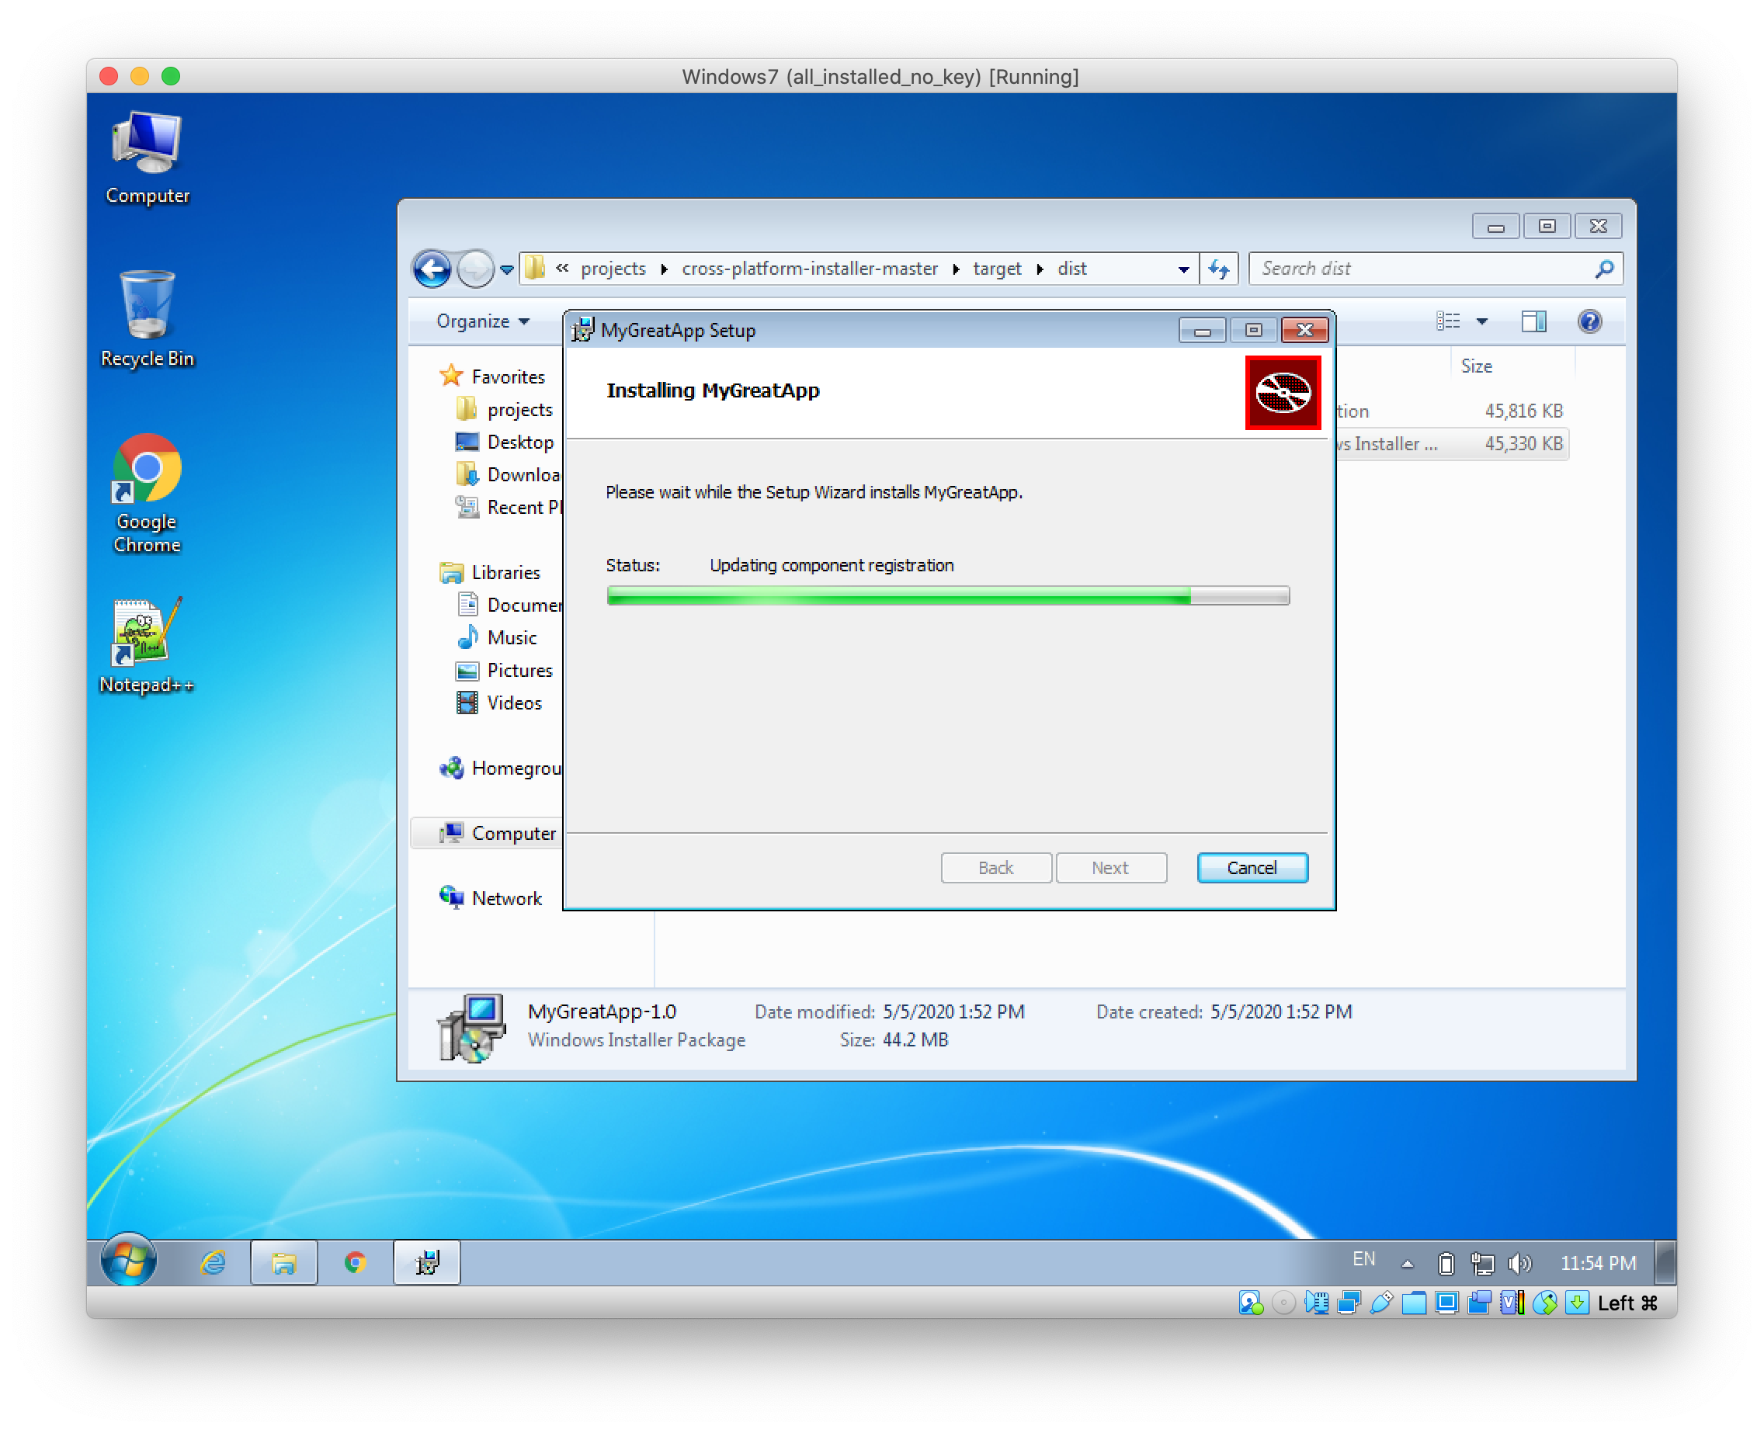Click the Explorer back arrow button
Screen dimensions: 1764x1433
(432, 269)
